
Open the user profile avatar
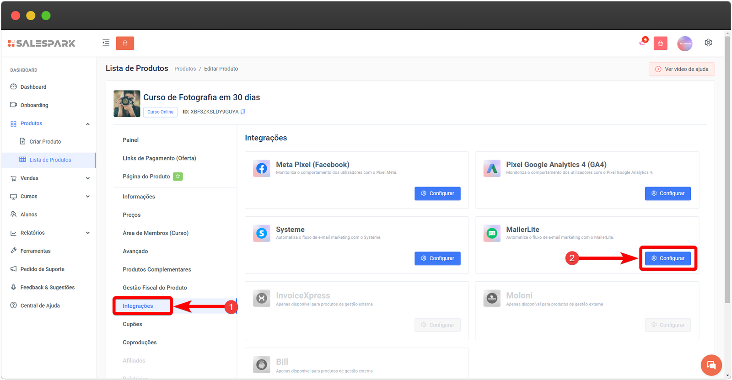pos(684,43)
